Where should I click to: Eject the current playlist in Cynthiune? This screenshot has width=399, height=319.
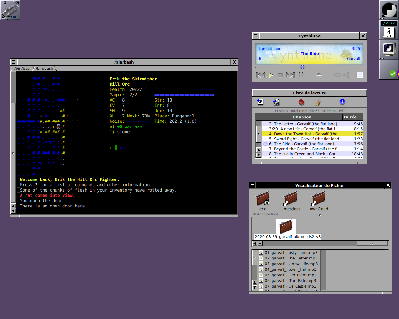coord(319,75)
